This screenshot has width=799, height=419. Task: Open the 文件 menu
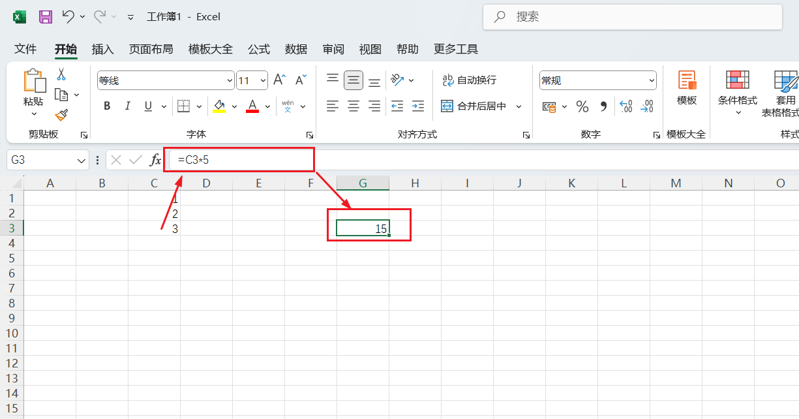25,49
